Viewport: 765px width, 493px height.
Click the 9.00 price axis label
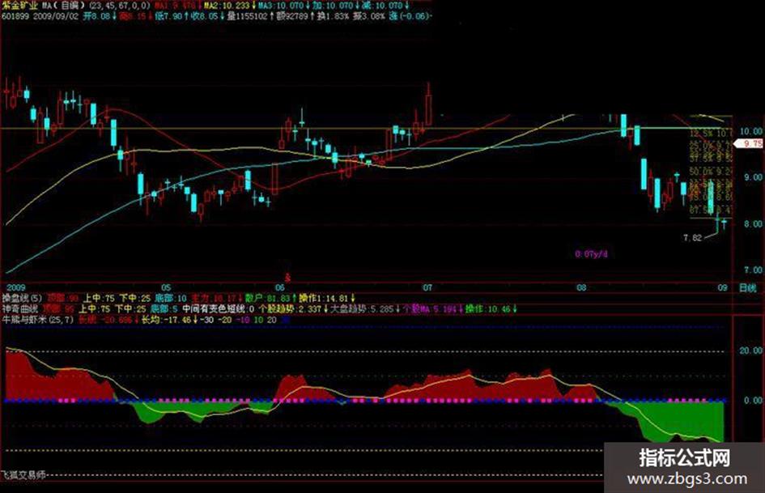click(752, 177)
